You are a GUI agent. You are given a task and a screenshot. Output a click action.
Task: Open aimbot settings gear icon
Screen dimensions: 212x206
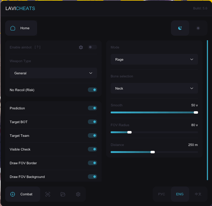[81, 47]
